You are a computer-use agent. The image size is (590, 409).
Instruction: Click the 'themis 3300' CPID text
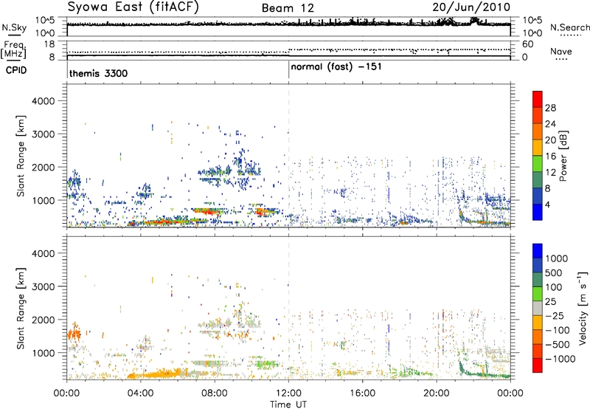[98, 73]
